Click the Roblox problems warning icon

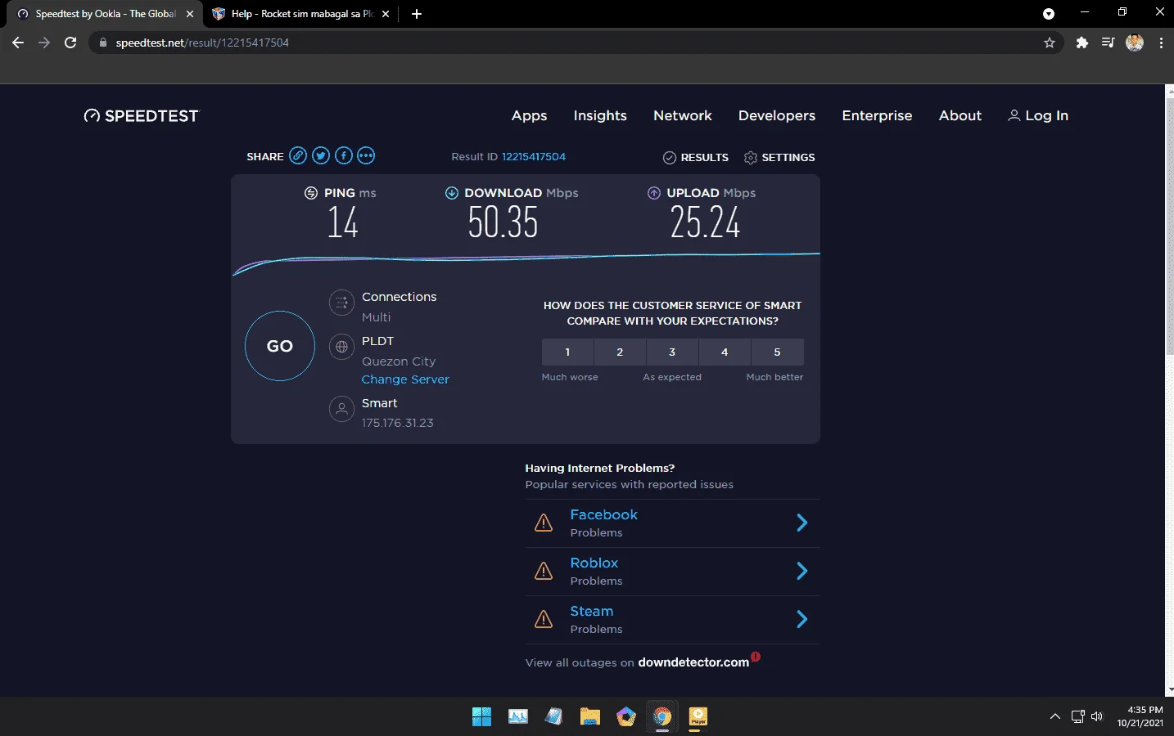544,571
